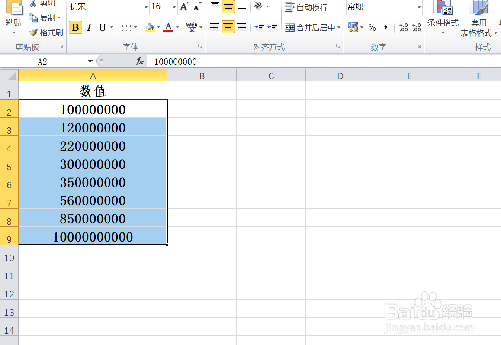Click the text orientation icon

259,6
